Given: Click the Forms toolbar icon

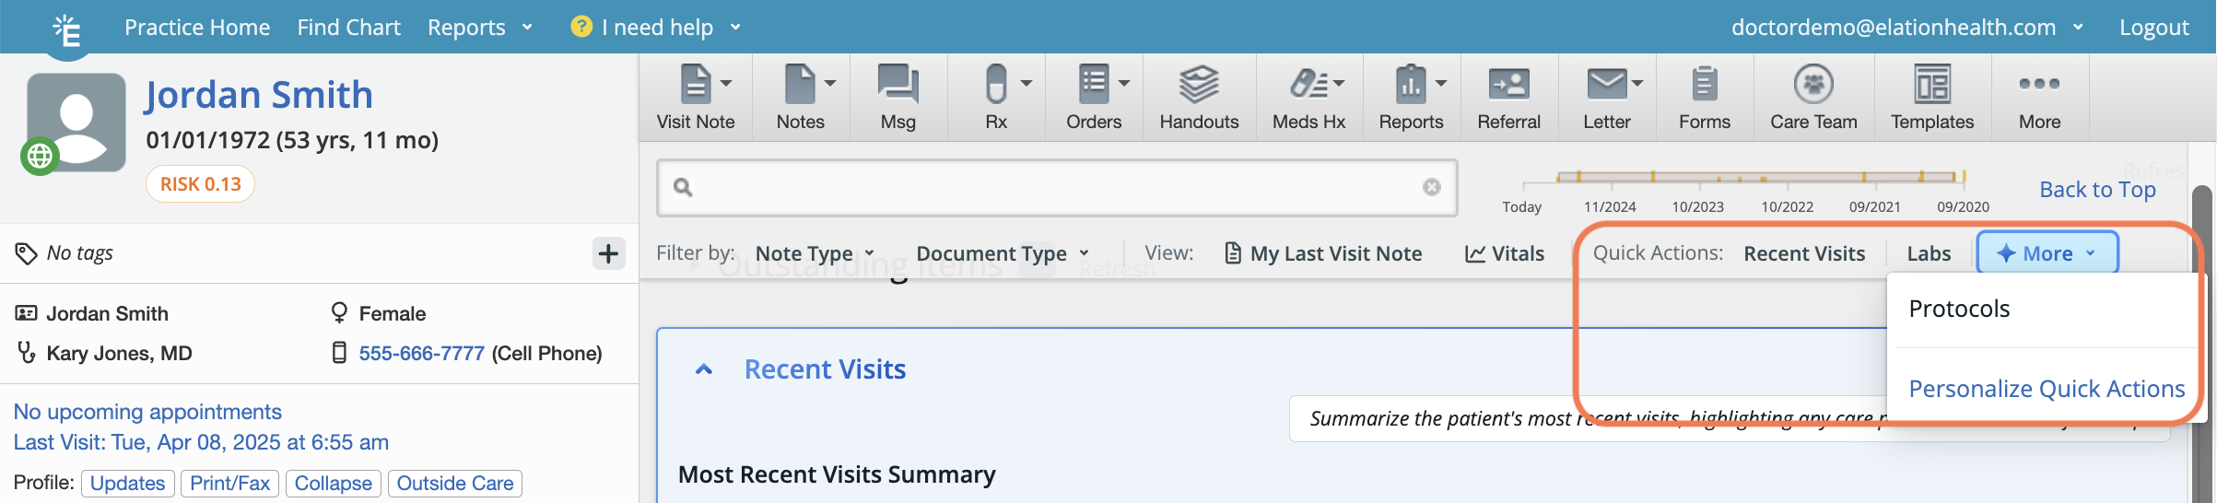Looking at the screenshot, I should coord(1704,97).
